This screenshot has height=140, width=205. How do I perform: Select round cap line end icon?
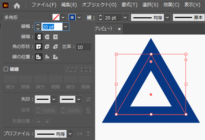(x=47, y=37)
